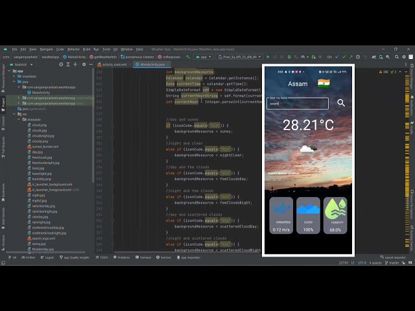Open the TODO tool window
This screenshot has height=311, width=415.
pos(102,257)
